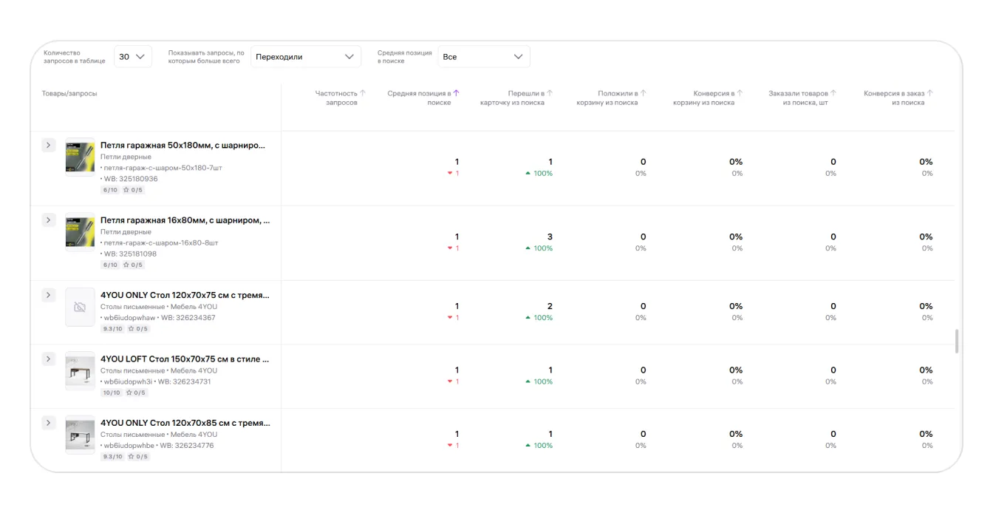Screen dimensions: 993x513
Task: Click missing-photo placeholder icon for 4YOU ONLY 120x70x75
Action: 80,307
